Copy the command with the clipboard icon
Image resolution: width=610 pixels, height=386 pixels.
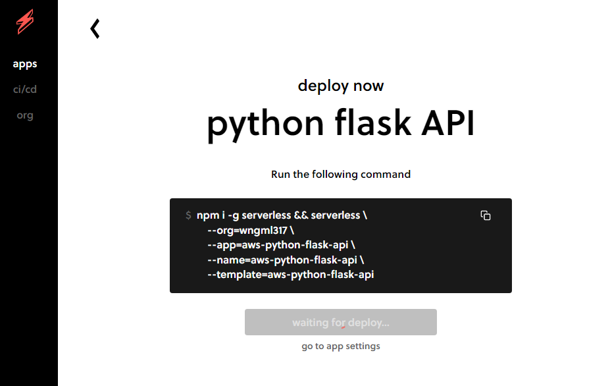[486, 215]
